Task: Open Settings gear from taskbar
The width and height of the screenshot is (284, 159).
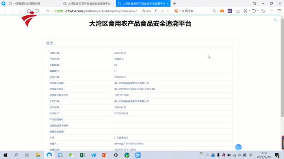Action: click(x=116, y=155)
